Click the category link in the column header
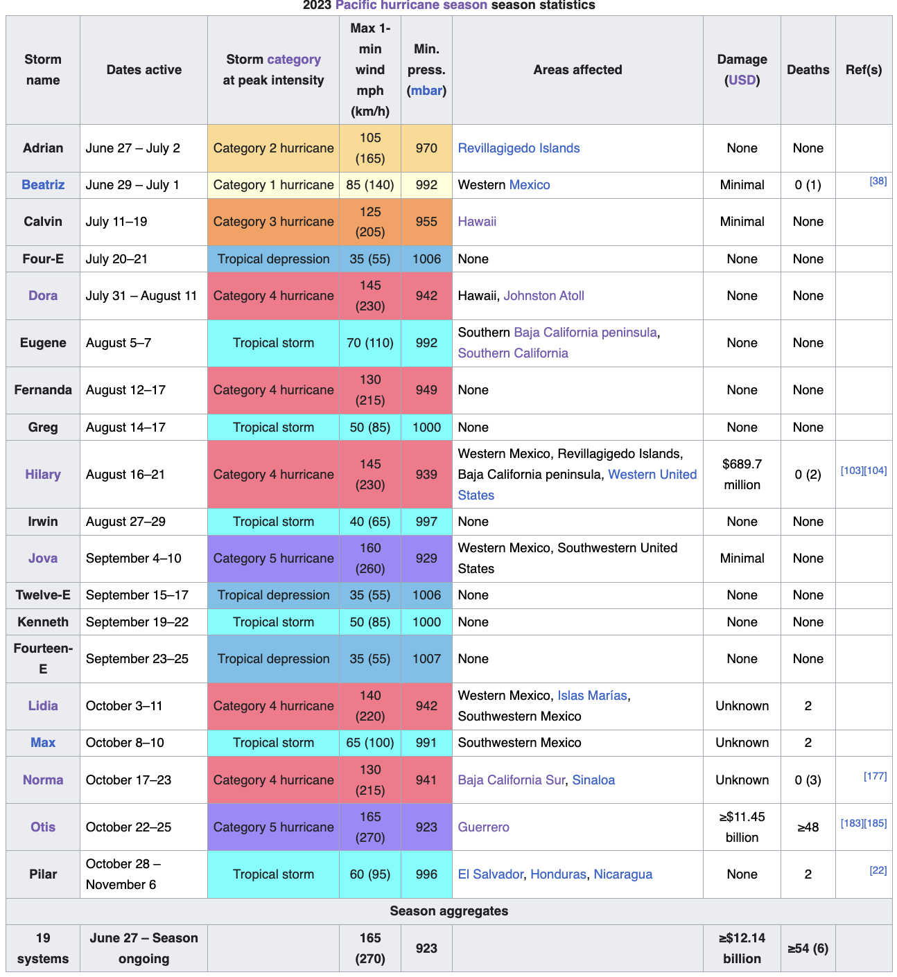Viewport: 897px width, 977px height. [x=294, y=60]
